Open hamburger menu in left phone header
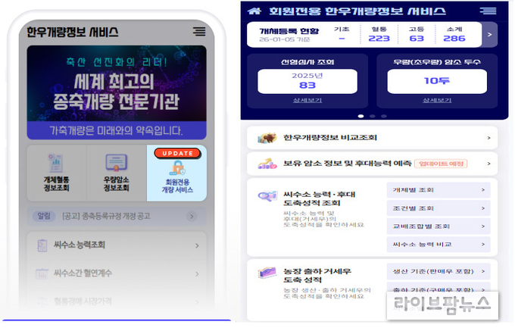This screenshot has height=331, width=515. tap(199, 32)
